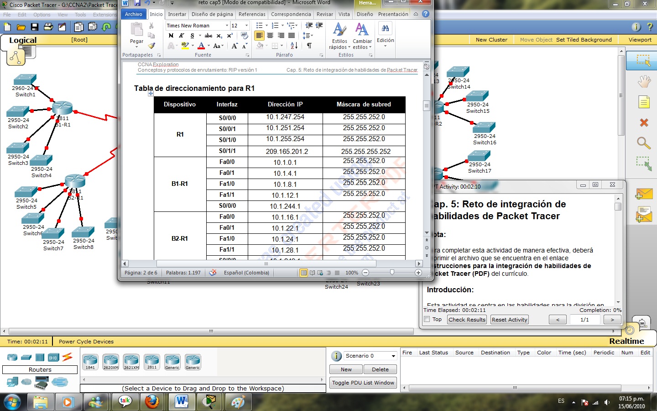Screen dimensions: 657x411
Task: Switch to the Diseño de página tab
Action: tap(212, 14)
